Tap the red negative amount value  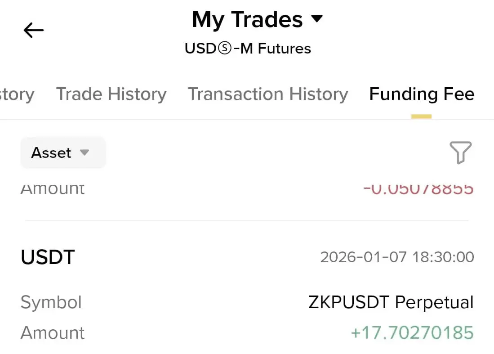pyautogui.click(x=418, y=189)
